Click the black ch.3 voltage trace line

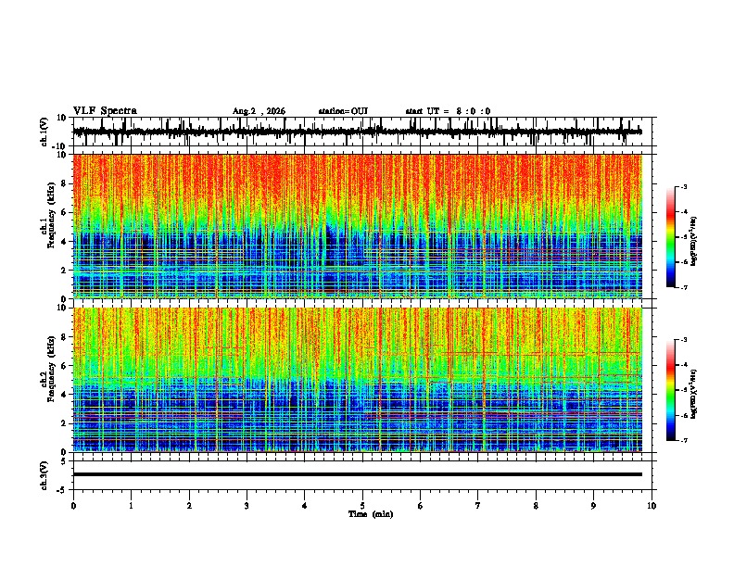point(358,474)
